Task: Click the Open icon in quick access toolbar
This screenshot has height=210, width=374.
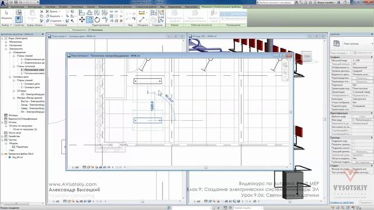Action: coord(12,2)
